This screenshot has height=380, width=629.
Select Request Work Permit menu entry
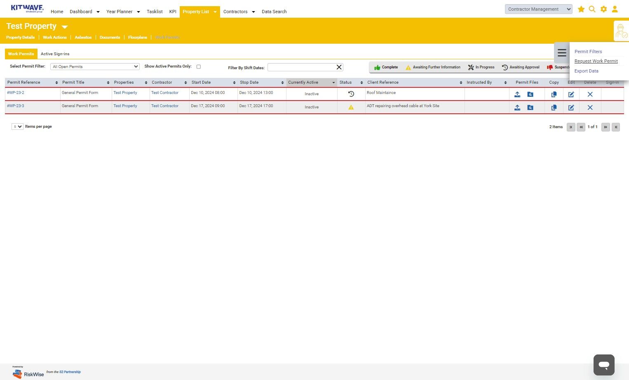tap(596, 61)
